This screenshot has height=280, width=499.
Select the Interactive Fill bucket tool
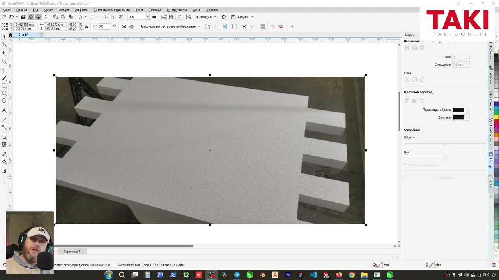(x=4, y=162)
